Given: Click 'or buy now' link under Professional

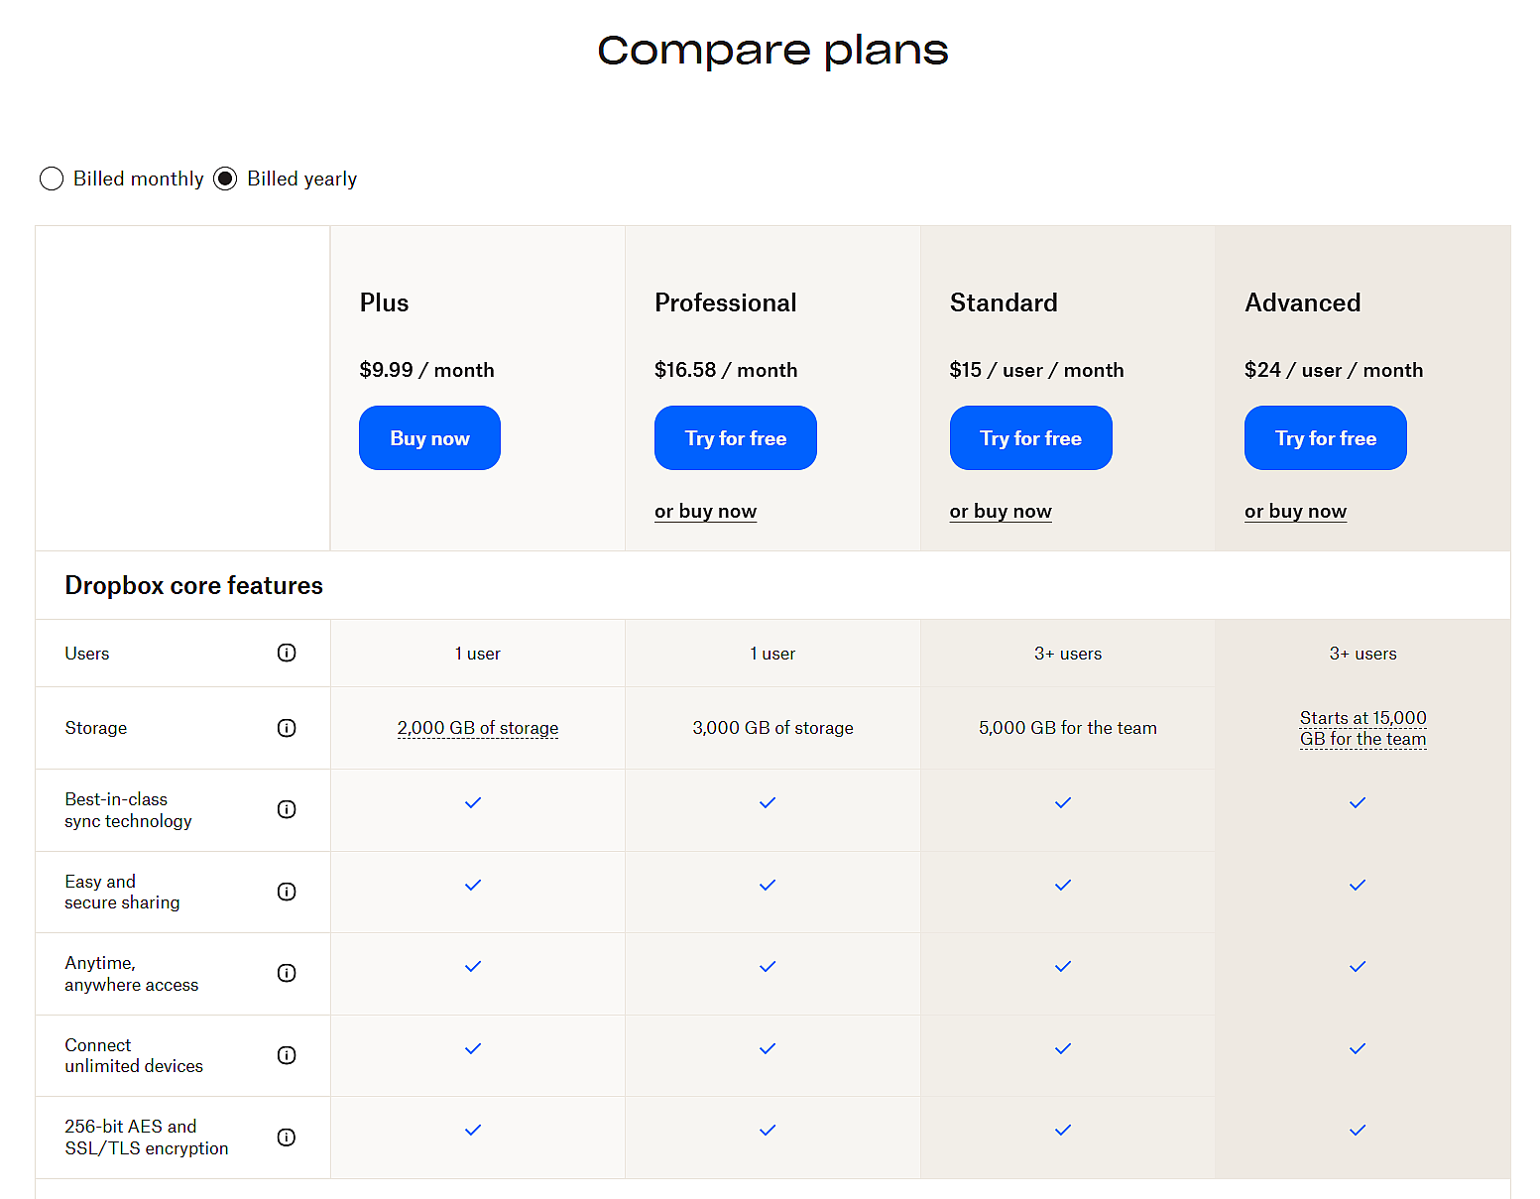Looking at the screenshot, I should click(x=705, y=512).
